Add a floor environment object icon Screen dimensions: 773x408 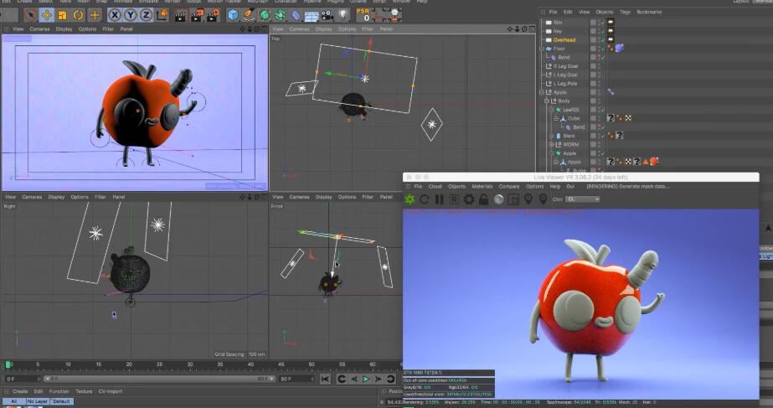[x=311, y=15]
